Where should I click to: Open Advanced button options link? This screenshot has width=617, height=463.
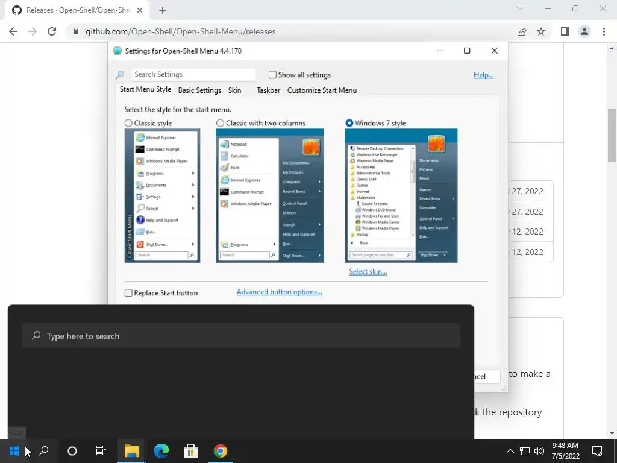[x=280, y=292]
